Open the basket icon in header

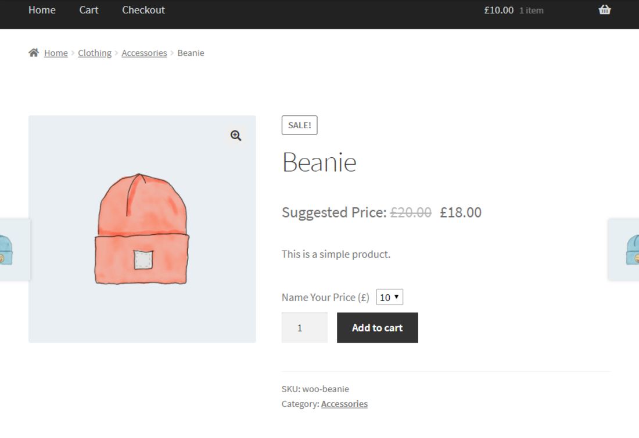click(x=605, y=10)
